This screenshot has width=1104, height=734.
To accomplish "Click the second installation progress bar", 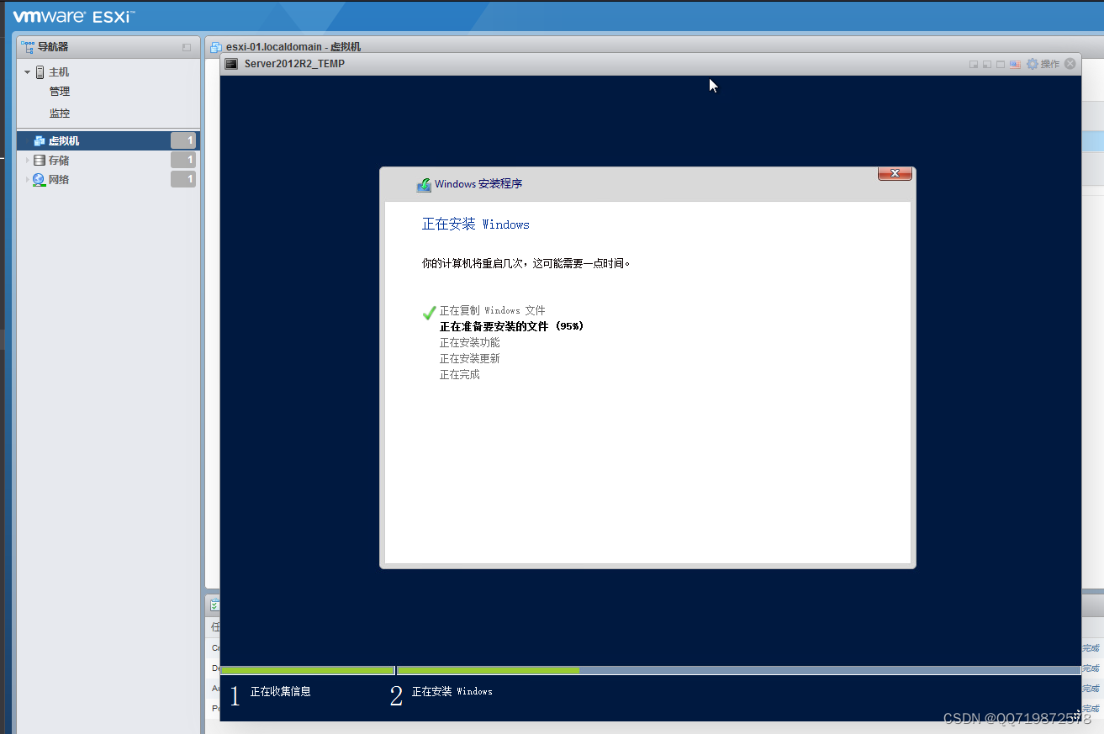I will [x=738, y=670].
